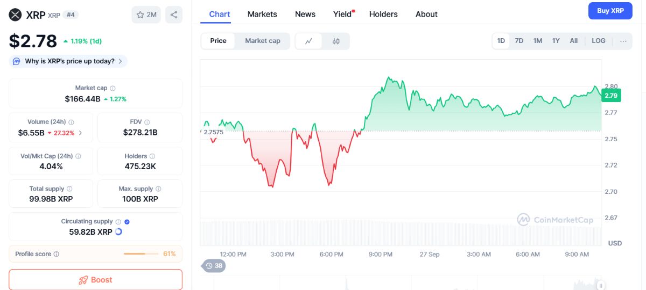The image size is (646, 290).
Task: Switch to line chart view icon
Action: [308, 41]
